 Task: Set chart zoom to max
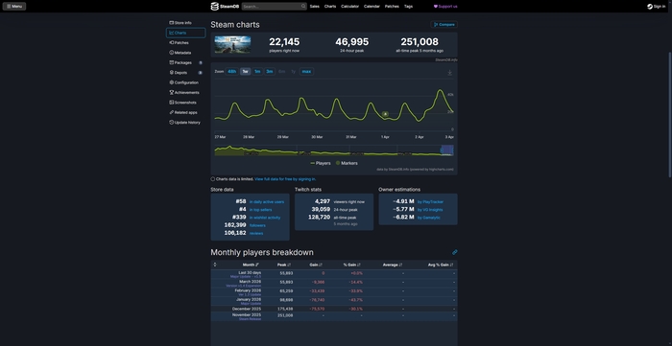pos(306,72)
